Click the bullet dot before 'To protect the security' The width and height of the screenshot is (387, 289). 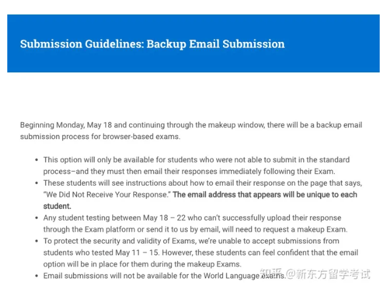click(35, 241)
